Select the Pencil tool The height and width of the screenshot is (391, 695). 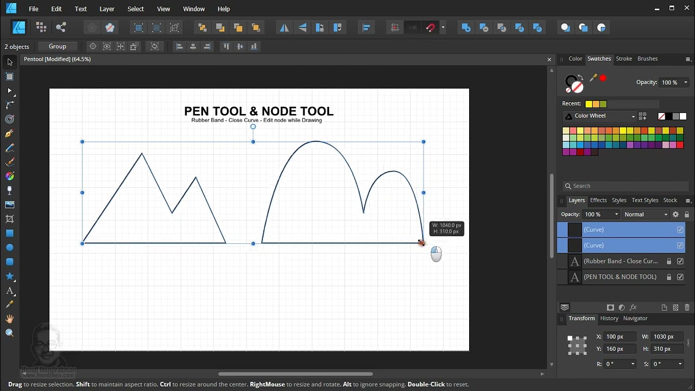pos(10,148)
